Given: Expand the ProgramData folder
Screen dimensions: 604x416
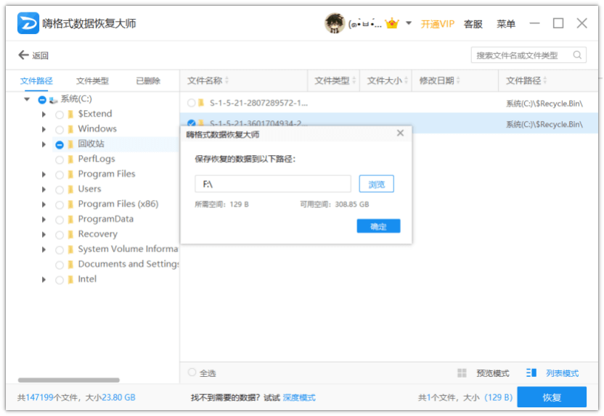Looking at the screenshot, I should [44, 219].
